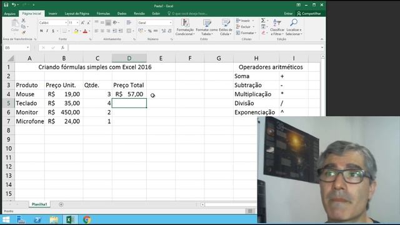
Task: Click the insert function fx icon
Action: 62,47
